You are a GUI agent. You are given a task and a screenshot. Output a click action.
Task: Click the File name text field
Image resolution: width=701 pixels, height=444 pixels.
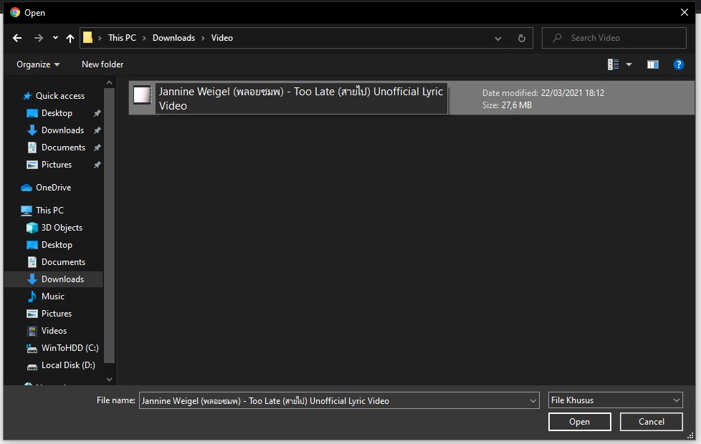[x=334, y=400]
